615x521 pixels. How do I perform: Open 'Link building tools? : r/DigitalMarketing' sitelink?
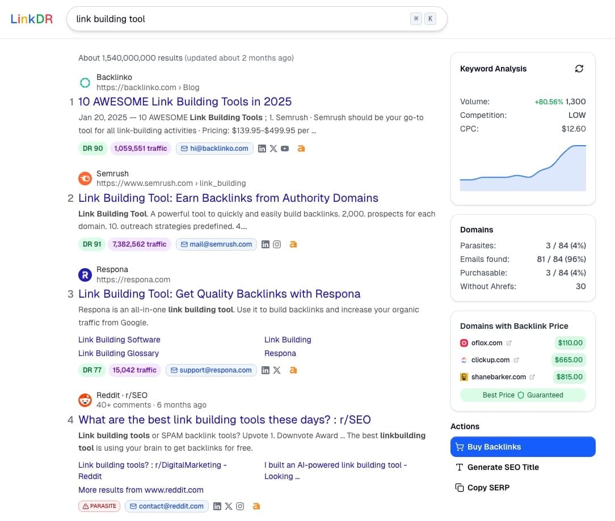152,471
